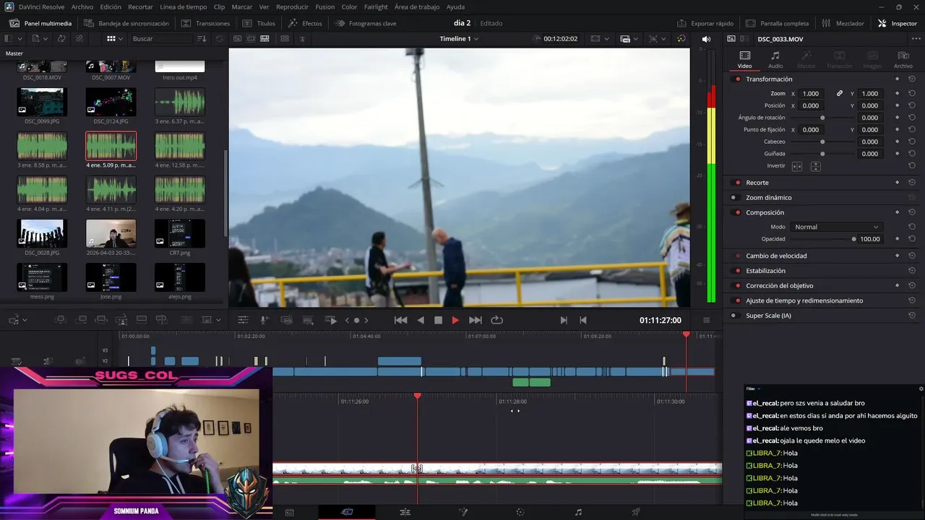
Task: Reset the Transformación section
Action: tap(912, 79)
